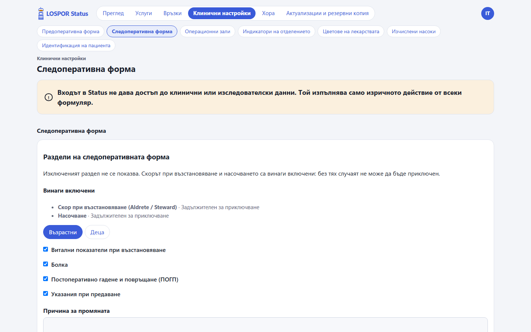Open Цветове на лекарствата sub-tab
Screen dimensions: 531x332
(351, 31)
